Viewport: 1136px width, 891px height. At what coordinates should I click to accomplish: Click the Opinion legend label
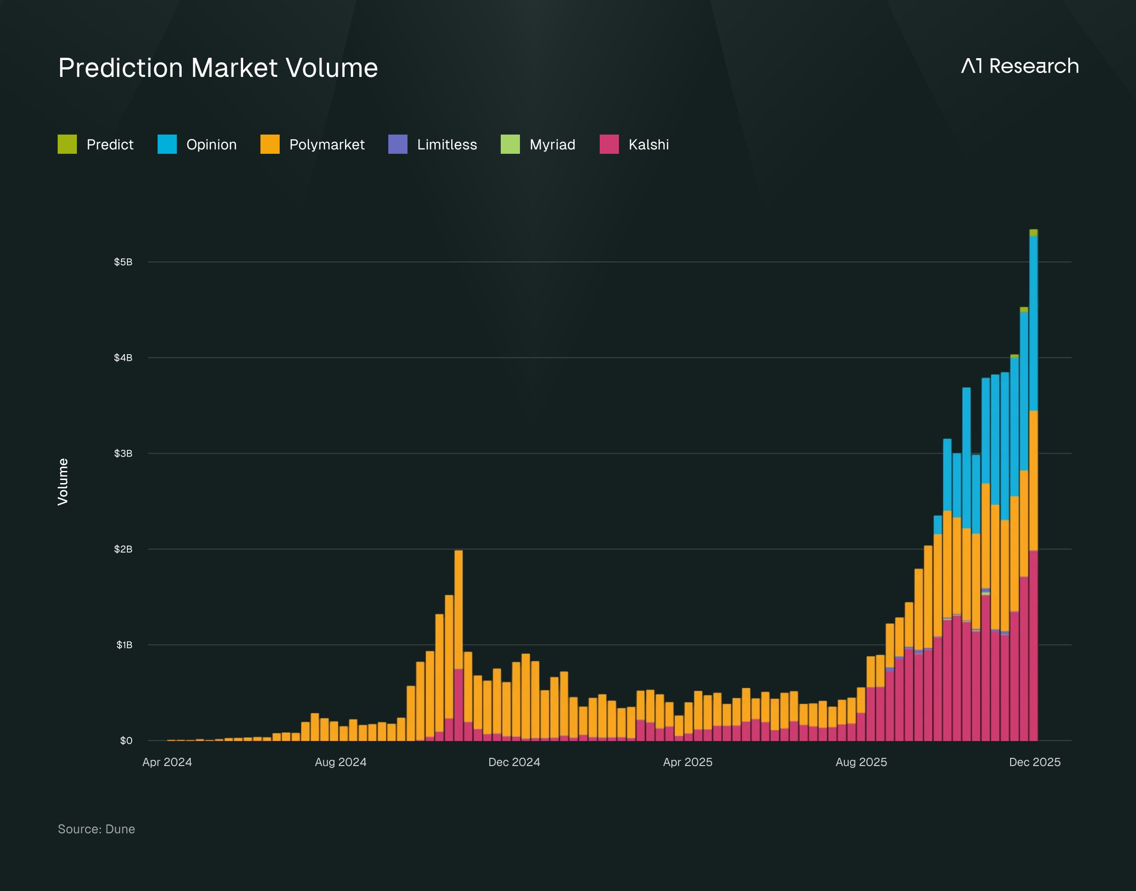(212, 145)
